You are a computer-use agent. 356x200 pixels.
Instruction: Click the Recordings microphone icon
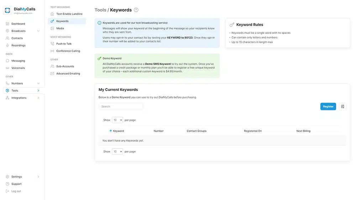point(7,45)
